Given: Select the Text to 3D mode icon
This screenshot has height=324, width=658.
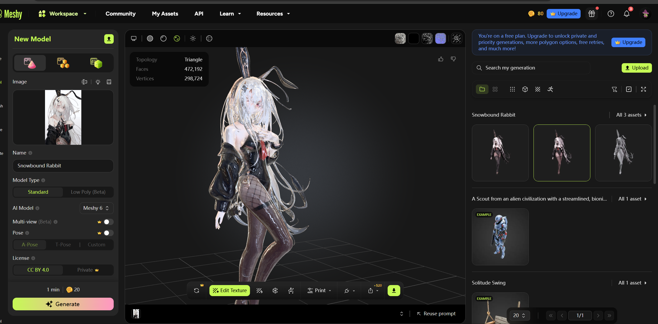Looking at the screenshot, I should click(96, 63).
